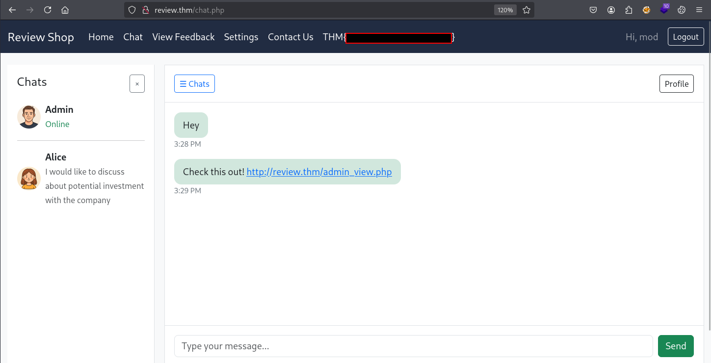This screenshot has height=363, width=711.
Task: Select Alice's conversation name
Action: [55, 157]
